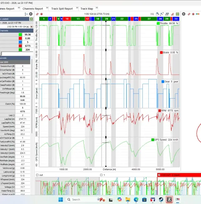201x204 pixels.
Task: Select the LatAccel [g] channel row
Action: coord(15,172)
